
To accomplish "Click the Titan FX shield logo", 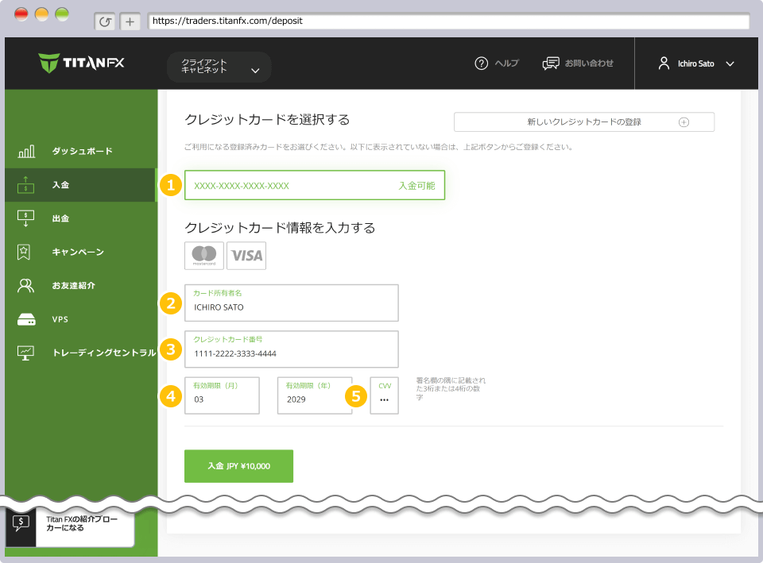I will [48, 64].
